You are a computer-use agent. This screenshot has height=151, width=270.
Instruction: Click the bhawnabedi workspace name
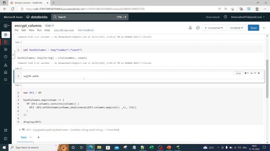(213, 17)
